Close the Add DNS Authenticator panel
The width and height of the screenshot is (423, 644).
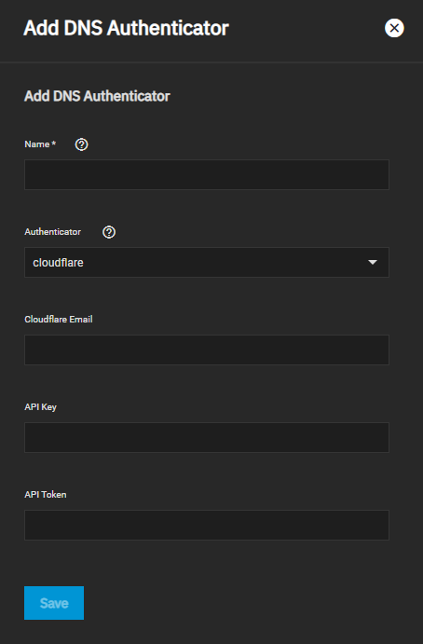coord(394,28)
